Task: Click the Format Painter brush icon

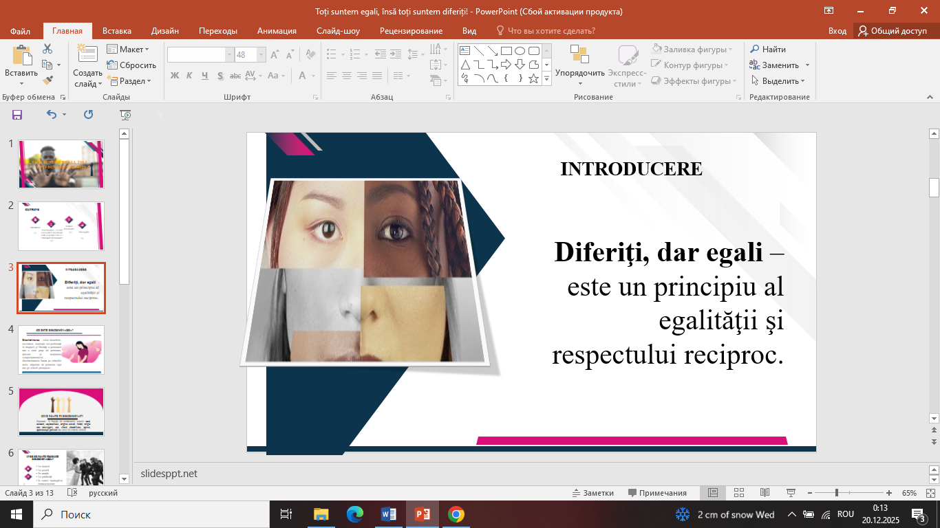Action: pyautogui.click(x=47, y=80)
